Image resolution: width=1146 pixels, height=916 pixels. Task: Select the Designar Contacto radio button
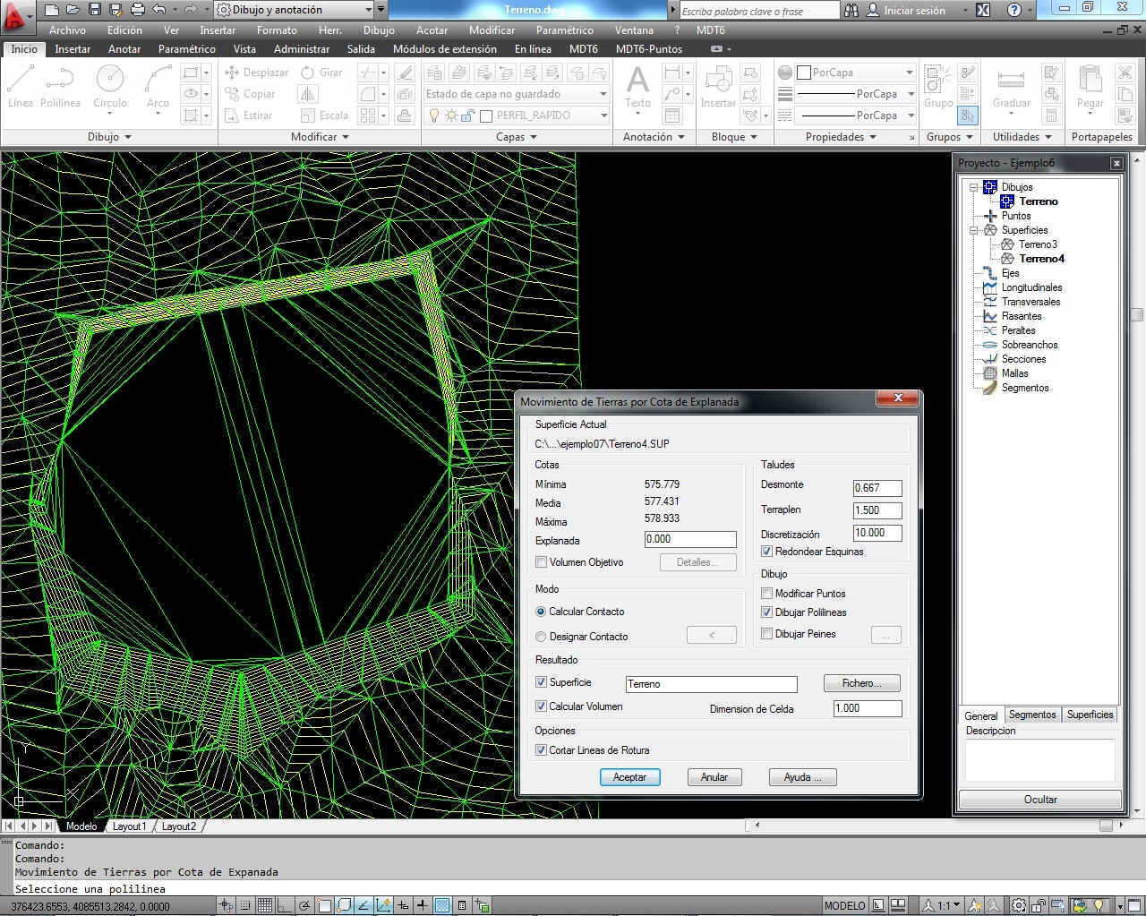(541, 637)
